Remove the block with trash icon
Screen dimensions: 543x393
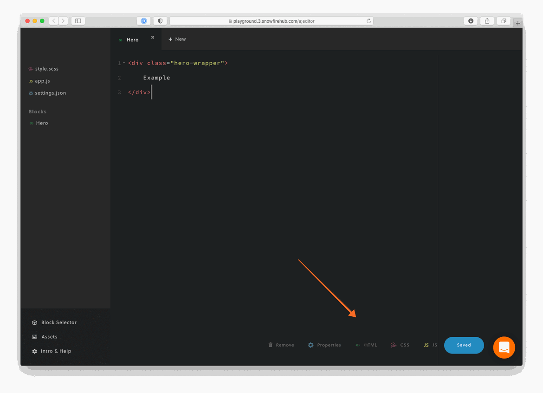pos(281,345)
